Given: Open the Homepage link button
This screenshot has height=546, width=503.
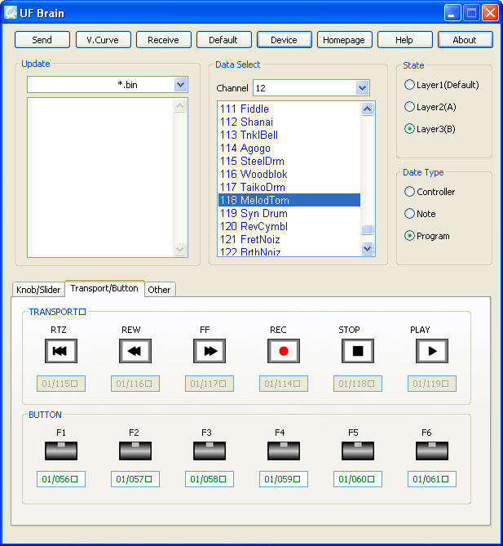Looking at the screenshot, I should tap(344, 40).
